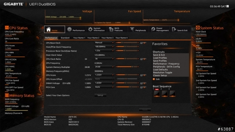Viewport: 235px width, 132px height.
Task: Toggle the CPU Vcore favorite switch
Action: pyautogui.click(x=143, y=75)
